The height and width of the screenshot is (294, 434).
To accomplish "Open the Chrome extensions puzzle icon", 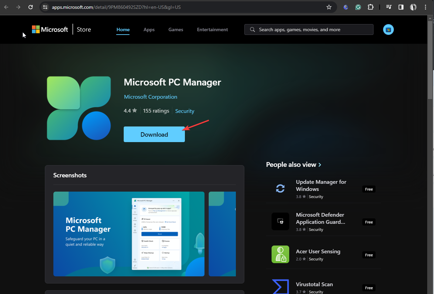I will (370, 7).
